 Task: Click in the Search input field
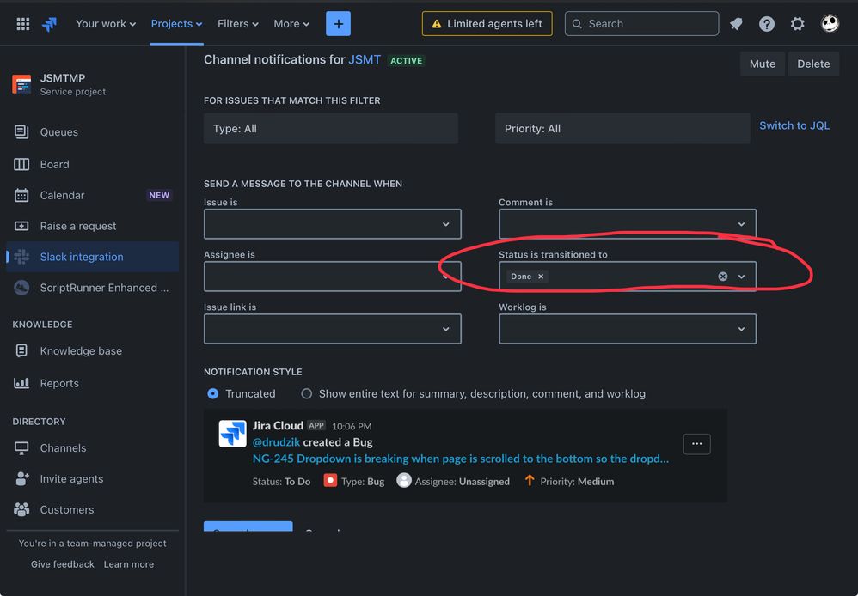coord(641,23)
